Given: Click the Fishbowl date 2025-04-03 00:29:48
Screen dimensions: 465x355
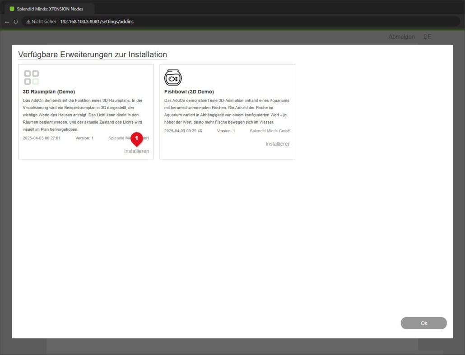Looking at the screenshot, I should pyautogui.click(x=183, y=131).
